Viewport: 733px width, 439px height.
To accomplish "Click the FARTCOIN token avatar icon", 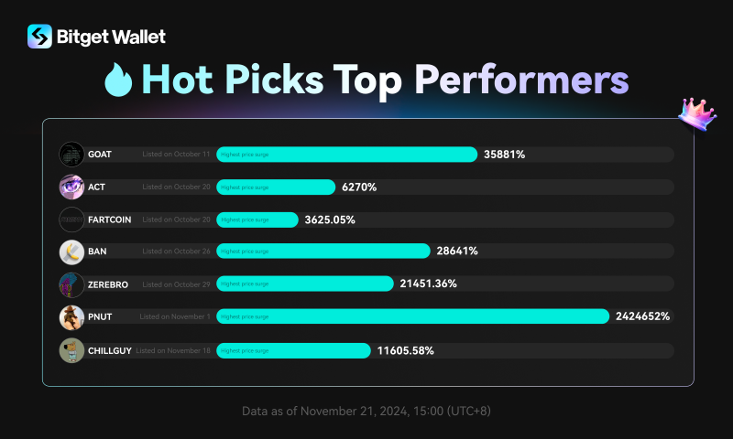I will 71,219.
